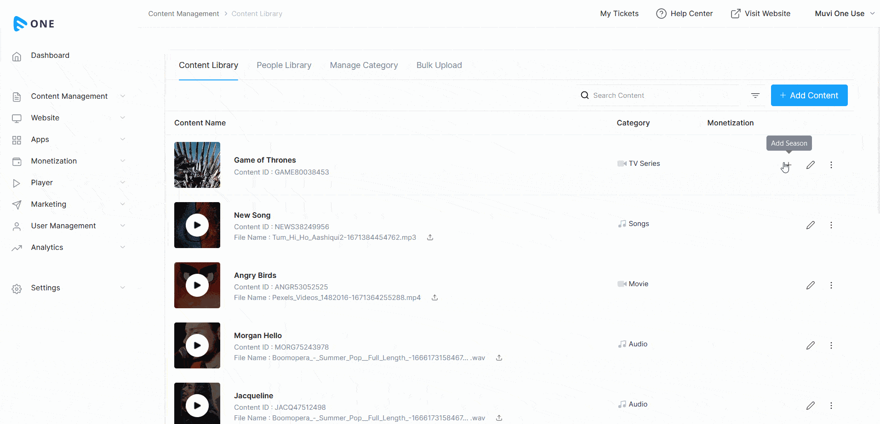This screenshot has width=880, height=424.
Task: Play the New Song thumbnail preview
Action: [197, 225]
